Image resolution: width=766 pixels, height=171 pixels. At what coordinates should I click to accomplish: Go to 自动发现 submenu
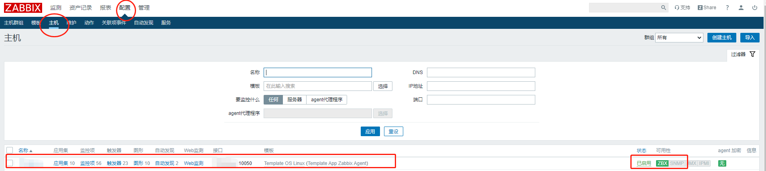pyautogui.click(x=144, y=23)
